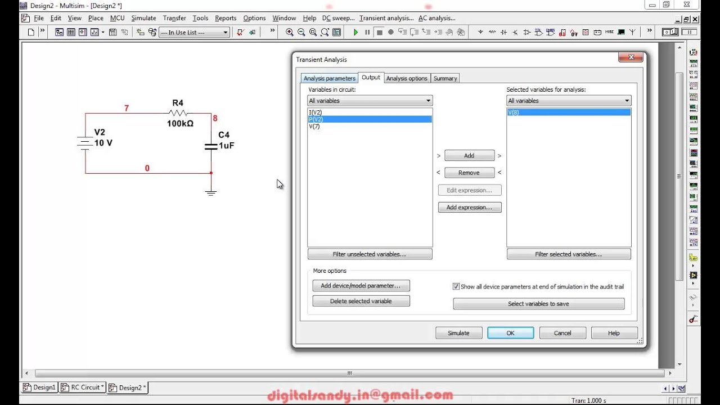Place a MISC component icon
Screen dimensions: 720x405
pos(610,33)
